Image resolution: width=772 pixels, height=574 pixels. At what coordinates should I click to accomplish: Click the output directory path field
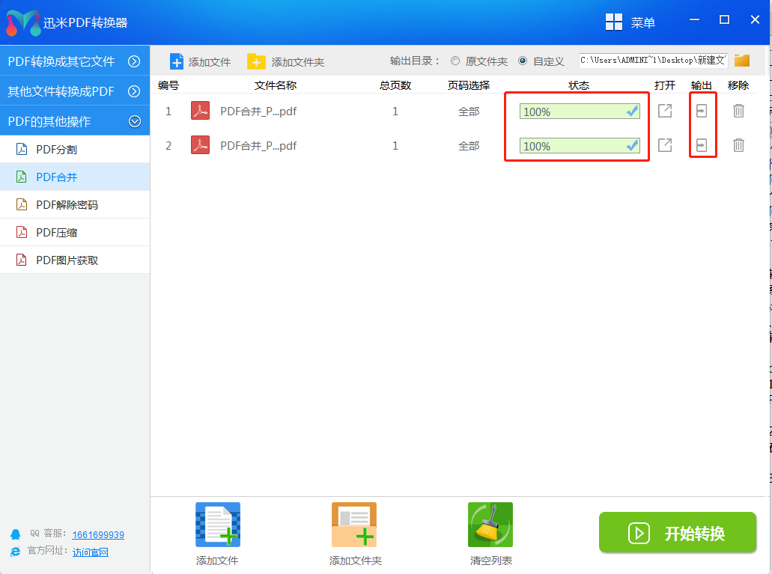click(653, 61)
